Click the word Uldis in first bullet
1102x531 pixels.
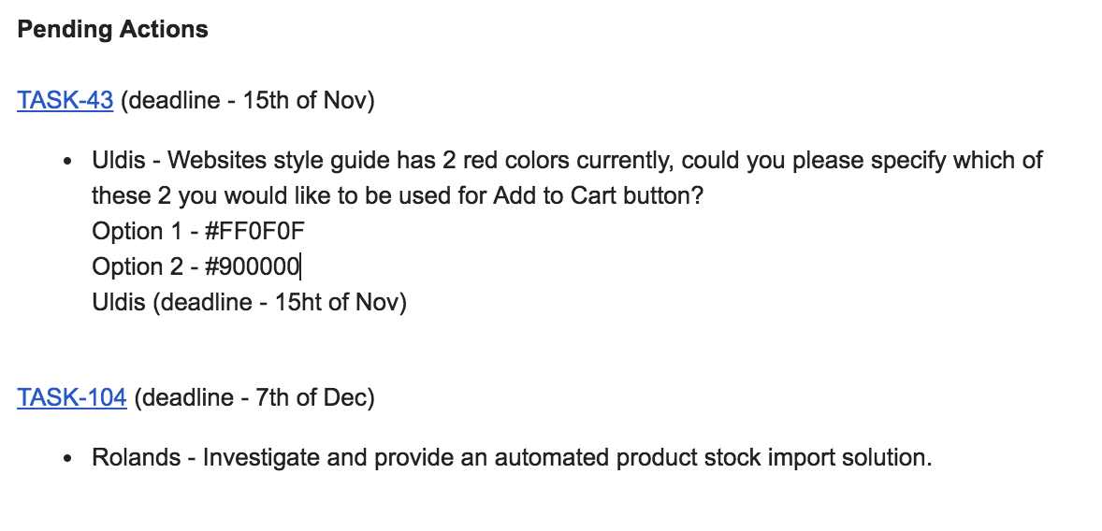118,160
